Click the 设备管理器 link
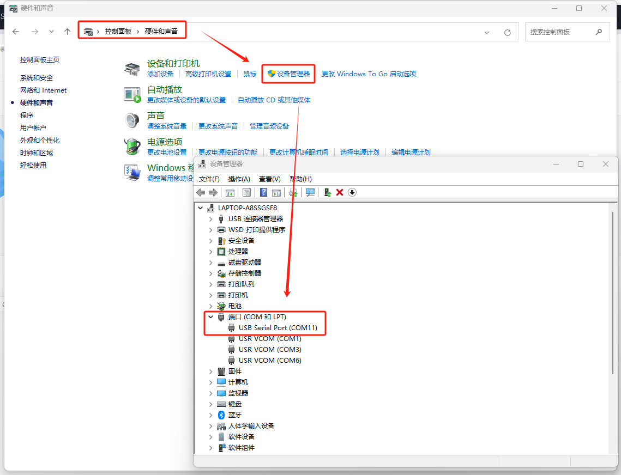 pyautogui.click(x=293, y=74)
